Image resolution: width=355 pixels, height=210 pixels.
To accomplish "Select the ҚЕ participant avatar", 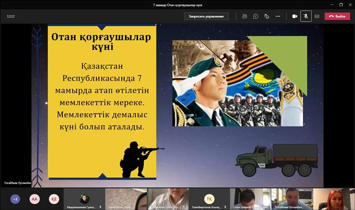I will (54, 199).
